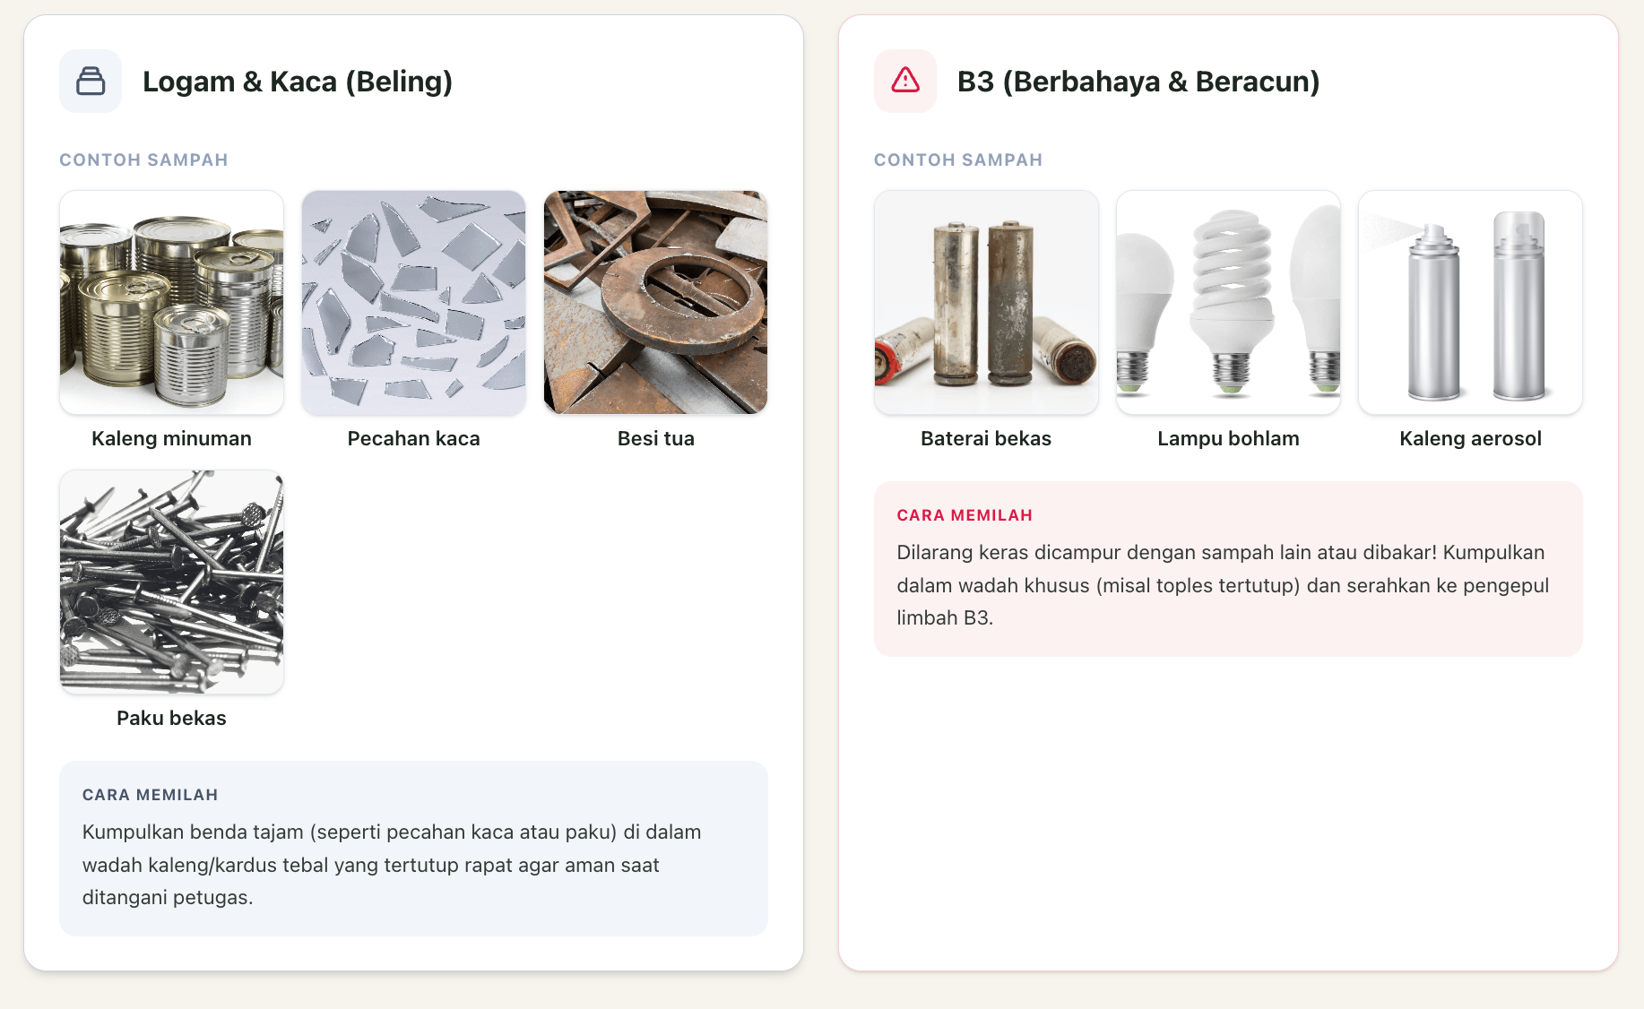Click the Logam & Kaca container icon
Screen dimensions: 1644x1009
click(x=91, y=82)
